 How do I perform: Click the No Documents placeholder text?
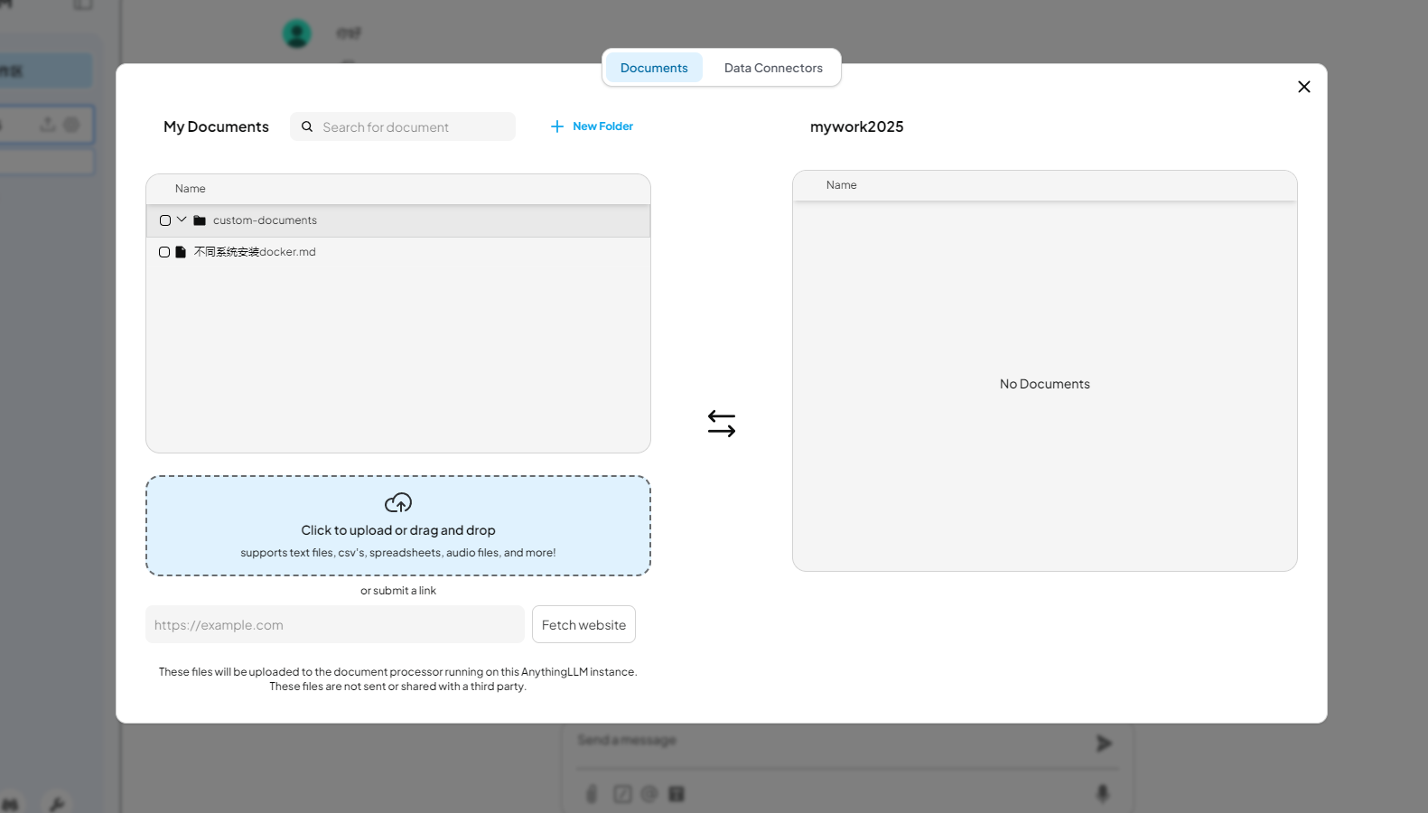(x=1045, y=384)
